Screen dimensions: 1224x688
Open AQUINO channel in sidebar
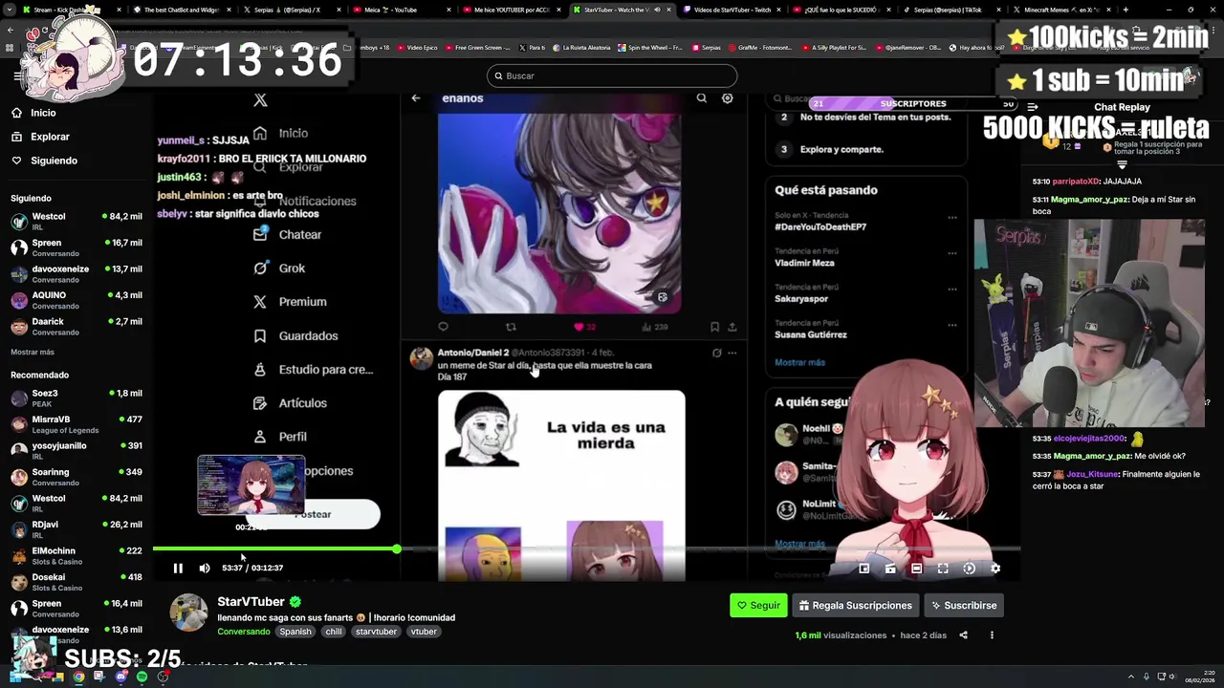click(x=76, y=300)
